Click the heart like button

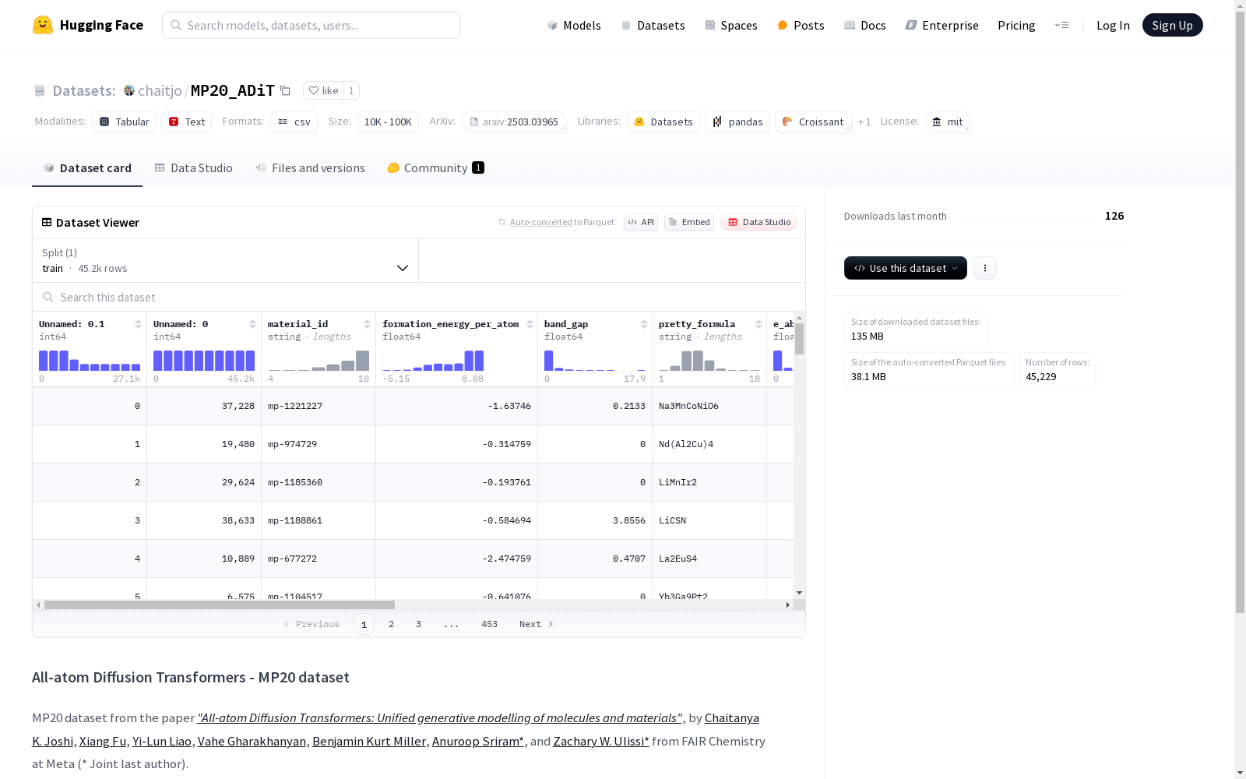(323, 90)
